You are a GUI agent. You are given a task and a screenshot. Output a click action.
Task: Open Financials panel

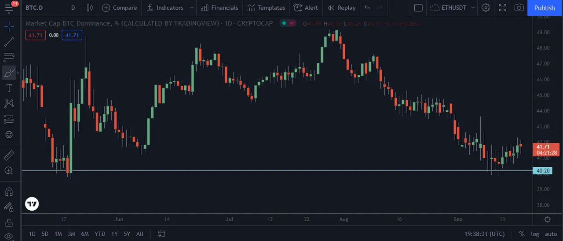point(219,7)
